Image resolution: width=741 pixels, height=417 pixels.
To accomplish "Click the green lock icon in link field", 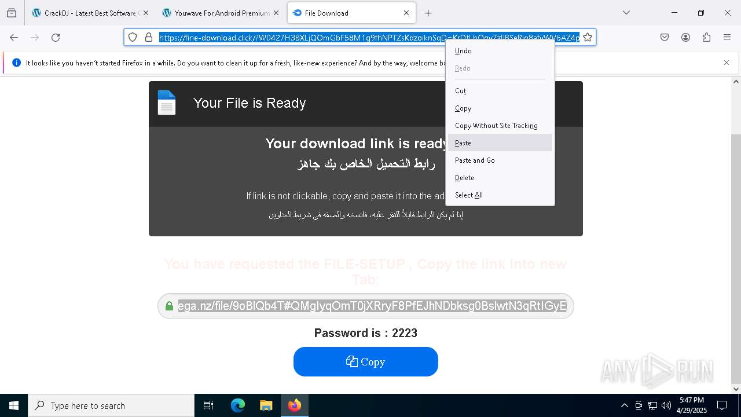I will pyautogui.click(x=169, y=306).
